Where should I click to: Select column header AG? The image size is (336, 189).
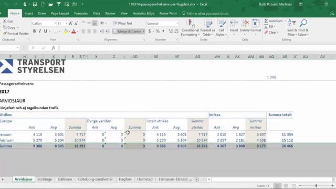coord(197,57)
